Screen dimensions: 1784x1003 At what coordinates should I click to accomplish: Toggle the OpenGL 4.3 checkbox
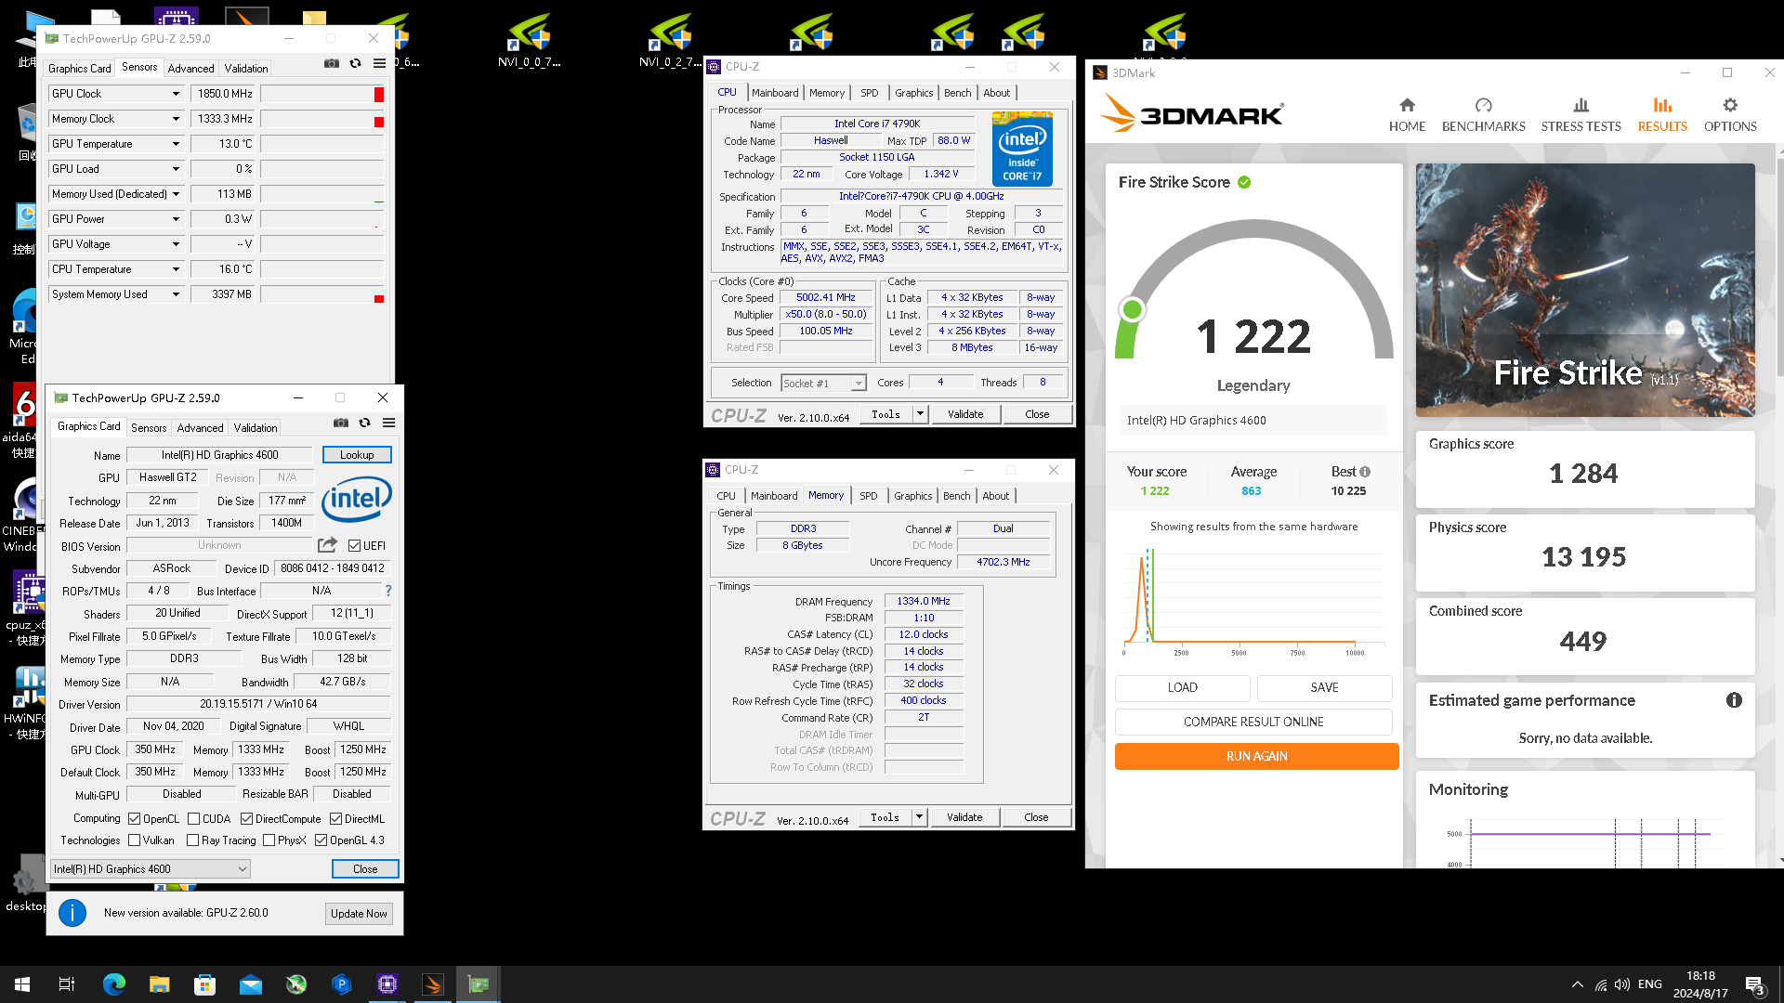pyautogui.click(x=321, y=840)
